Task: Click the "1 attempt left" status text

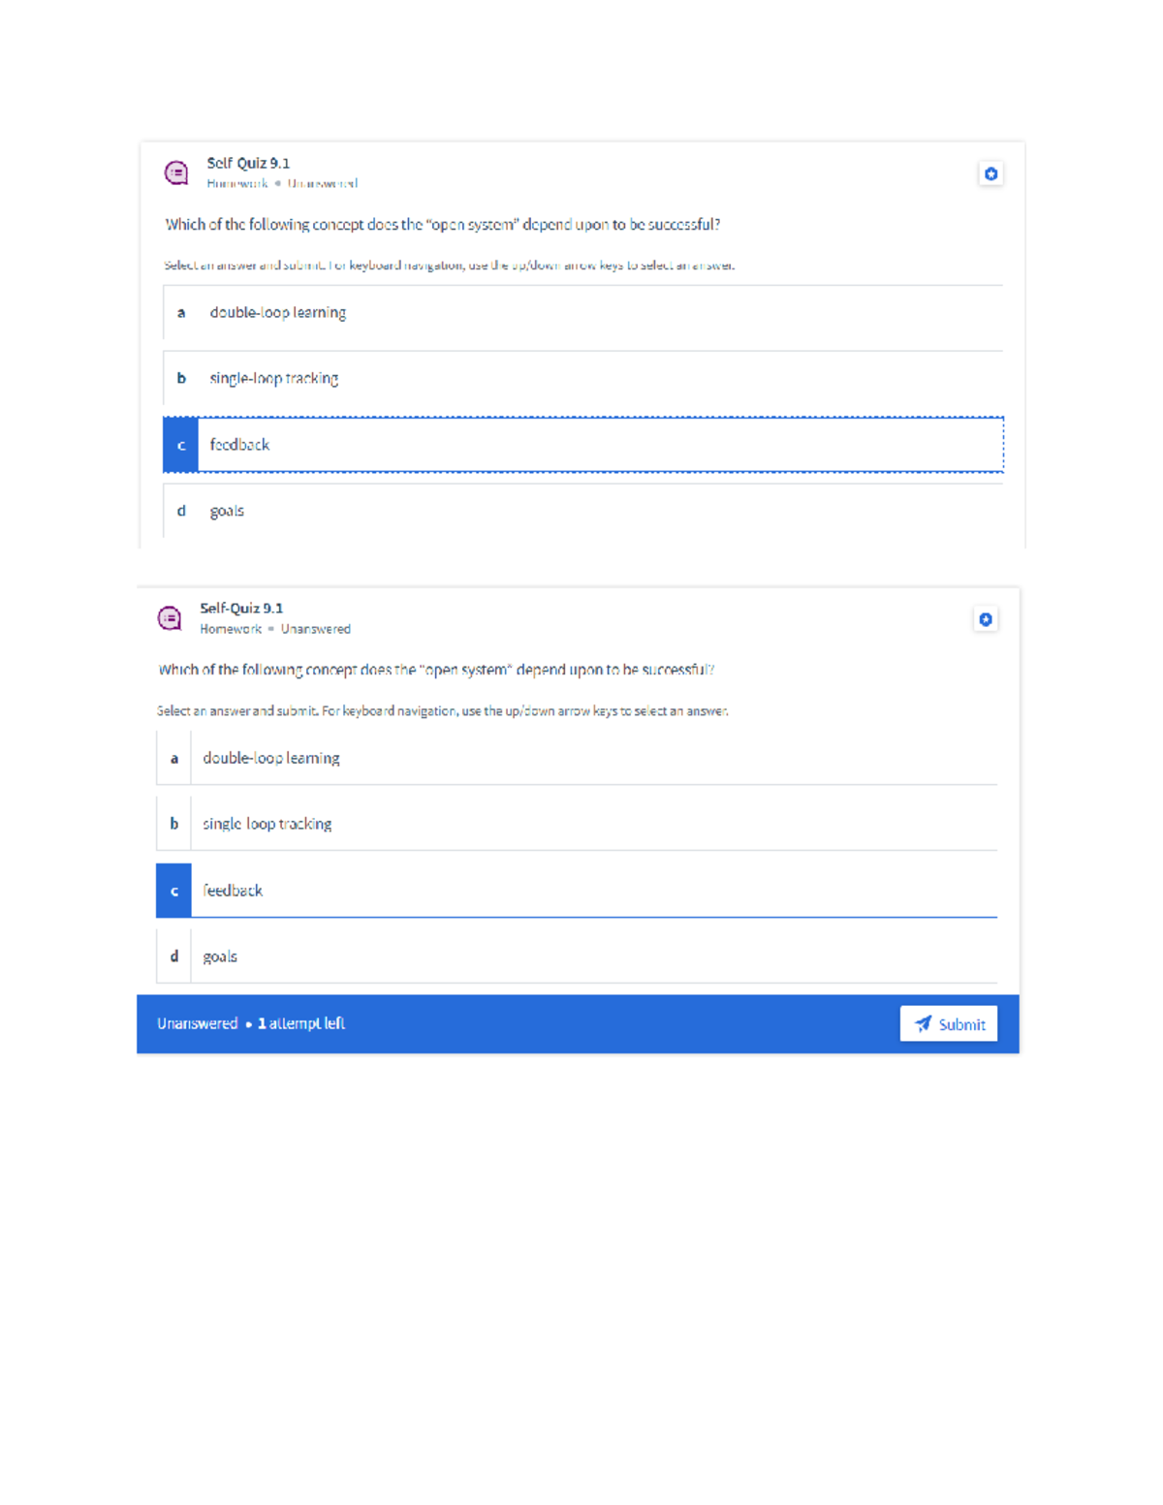Action: click(301, 1024)
